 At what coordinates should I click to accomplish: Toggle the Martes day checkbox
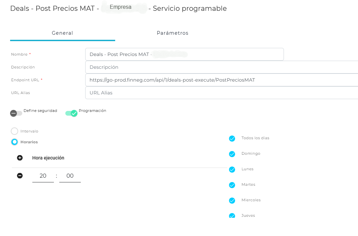coord(232,185)
